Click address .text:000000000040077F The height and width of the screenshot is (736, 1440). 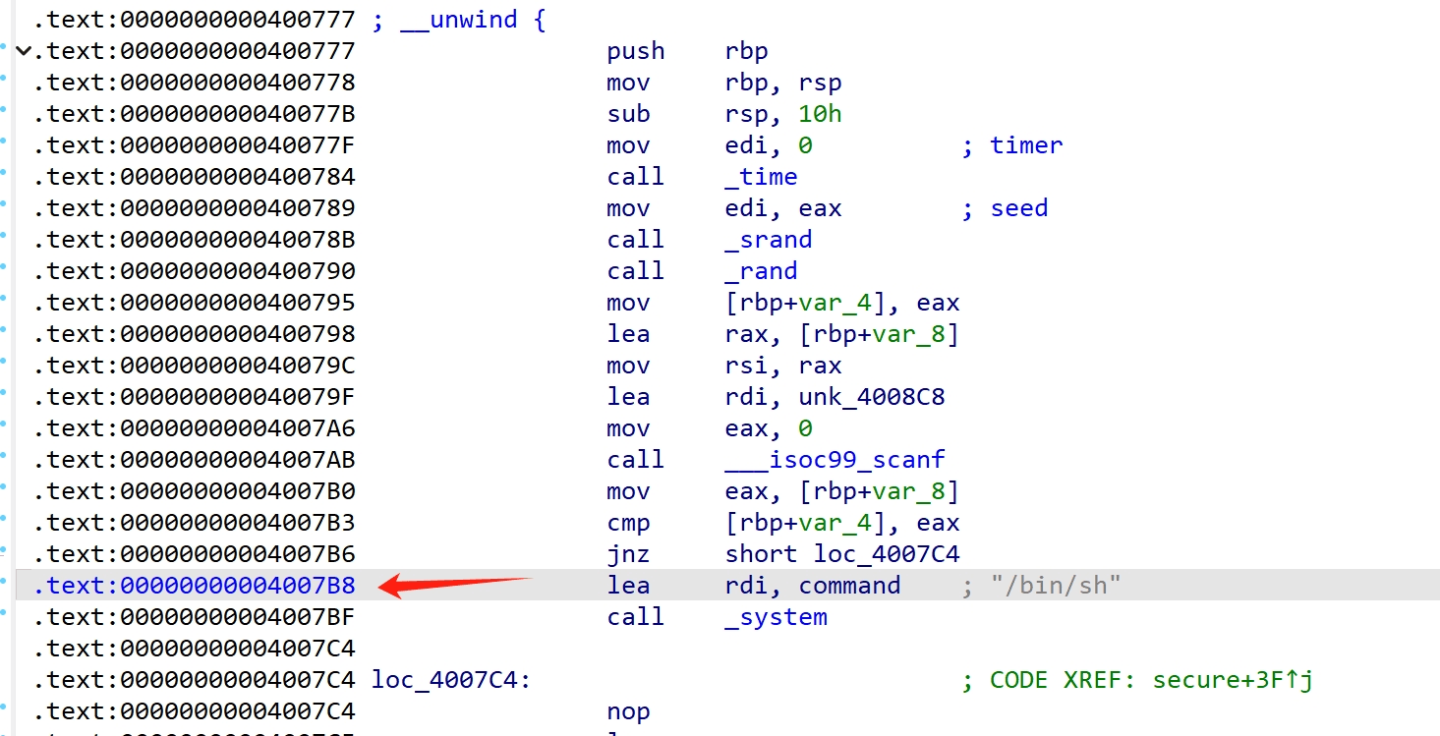point(194,145)
